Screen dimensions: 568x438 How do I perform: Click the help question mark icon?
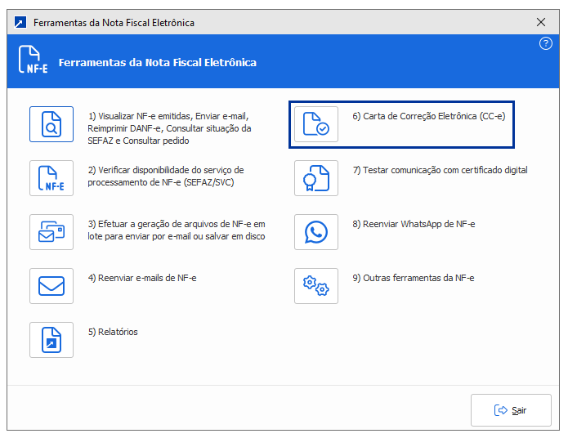tap(546, 44)
